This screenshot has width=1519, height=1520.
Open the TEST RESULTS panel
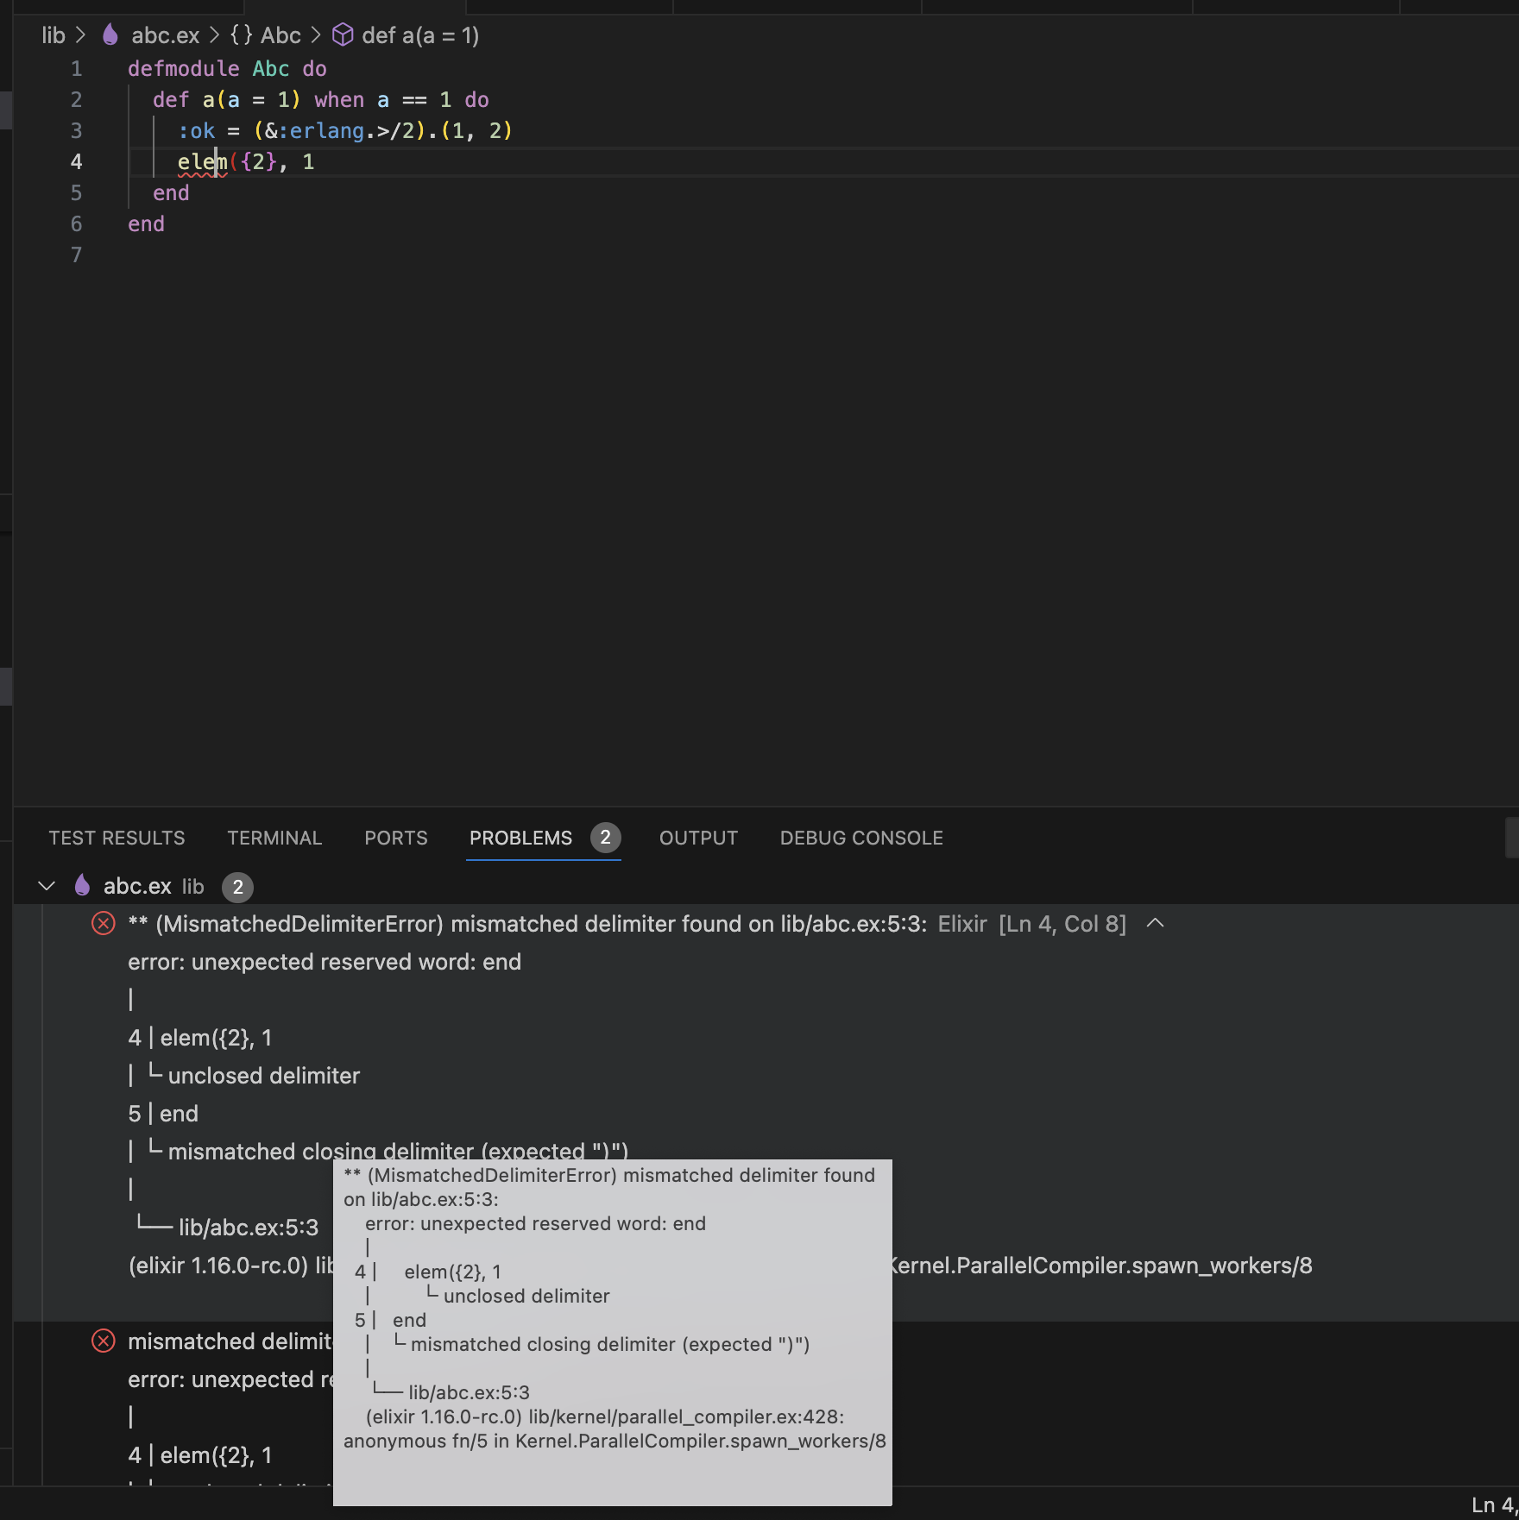click(117, 837)
